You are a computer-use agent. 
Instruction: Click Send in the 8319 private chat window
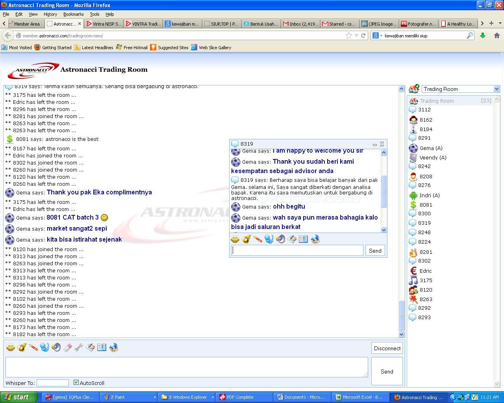point(375,251)
